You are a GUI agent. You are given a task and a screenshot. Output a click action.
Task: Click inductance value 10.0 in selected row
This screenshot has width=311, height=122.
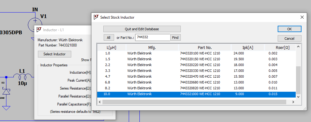(107, 94)
